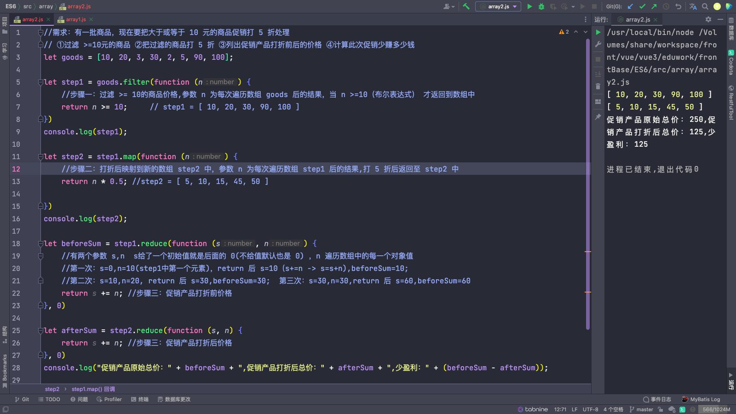Viewport: 736px width, 414px height.
Task: Click the memory indicator 566/1024M
Action: tap(716, 409)
